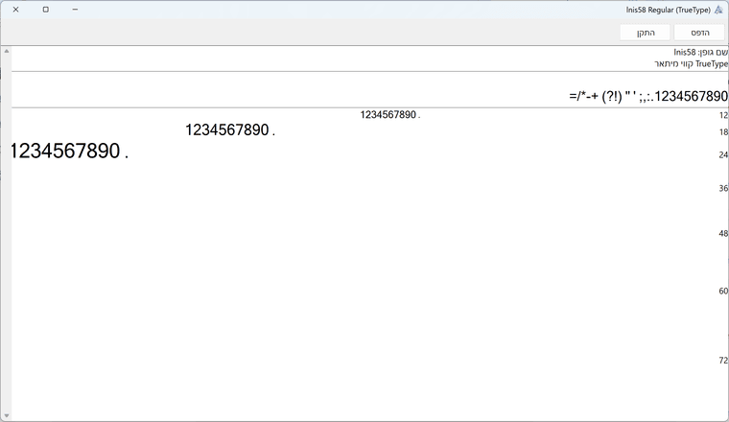Click the התקן (Install) button
The width and height of the screenshot is (729, 422).
click(645, 33)
